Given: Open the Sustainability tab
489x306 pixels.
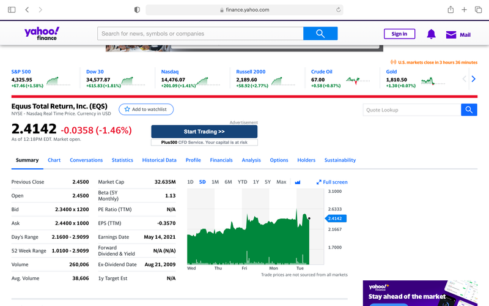Looking at the screenshot, I should click(x=340, y=160).
